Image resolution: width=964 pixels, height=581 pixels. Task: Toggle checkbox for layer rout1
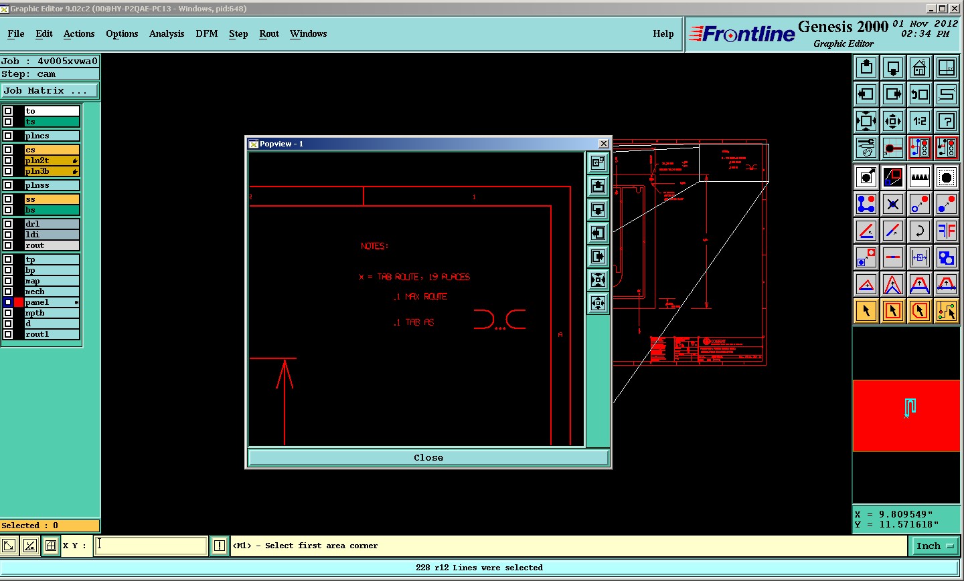click(x=8, y=334)
